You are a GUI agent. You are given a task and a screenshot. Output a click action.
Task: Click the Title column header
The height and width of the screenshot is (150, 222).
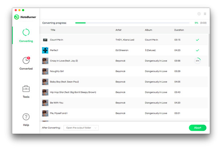pos(53,30)
